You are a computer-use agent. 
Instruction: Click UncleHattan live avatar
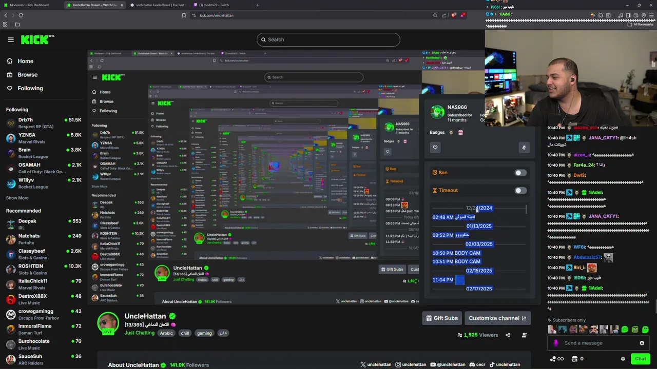108,323
